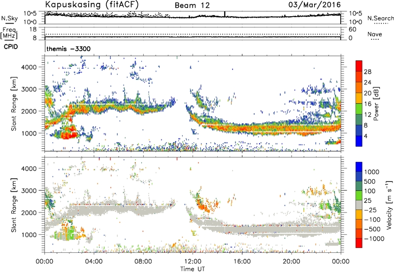
Task: Pick the red segment of the velocity color bar
Action: (359, 243)
